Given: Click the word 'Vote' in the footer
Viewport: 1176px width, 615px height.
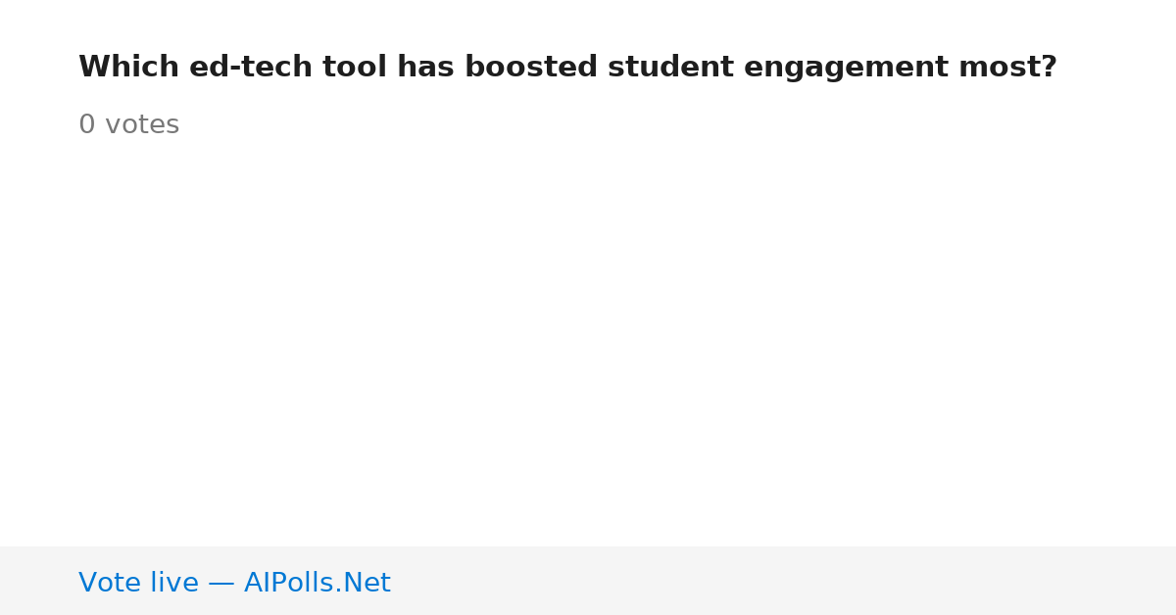Looking at the screenshot, I should click(108, 584).
